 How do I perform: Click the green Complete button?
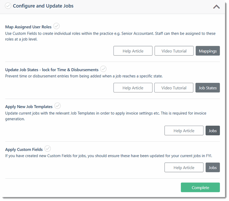pyautogui.click(x=200, y=187)
